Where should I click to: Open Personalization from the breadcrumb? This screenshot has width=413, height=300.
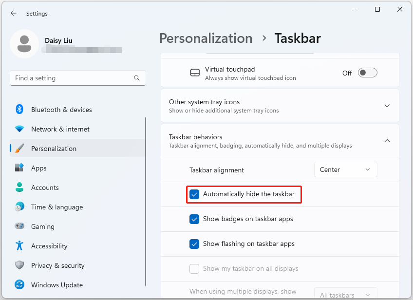pos(206,38)
